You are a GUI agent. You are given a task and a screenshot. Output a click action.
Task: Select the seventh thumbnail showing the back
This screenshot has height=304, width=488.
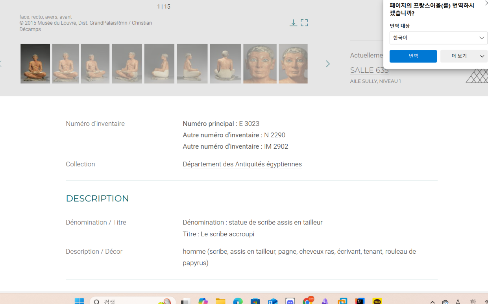225,64
